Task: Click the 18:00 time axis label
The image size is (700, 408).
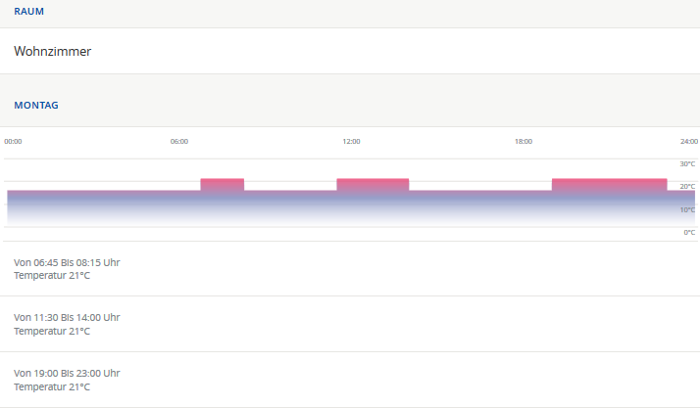Action: tap(524, 142)
